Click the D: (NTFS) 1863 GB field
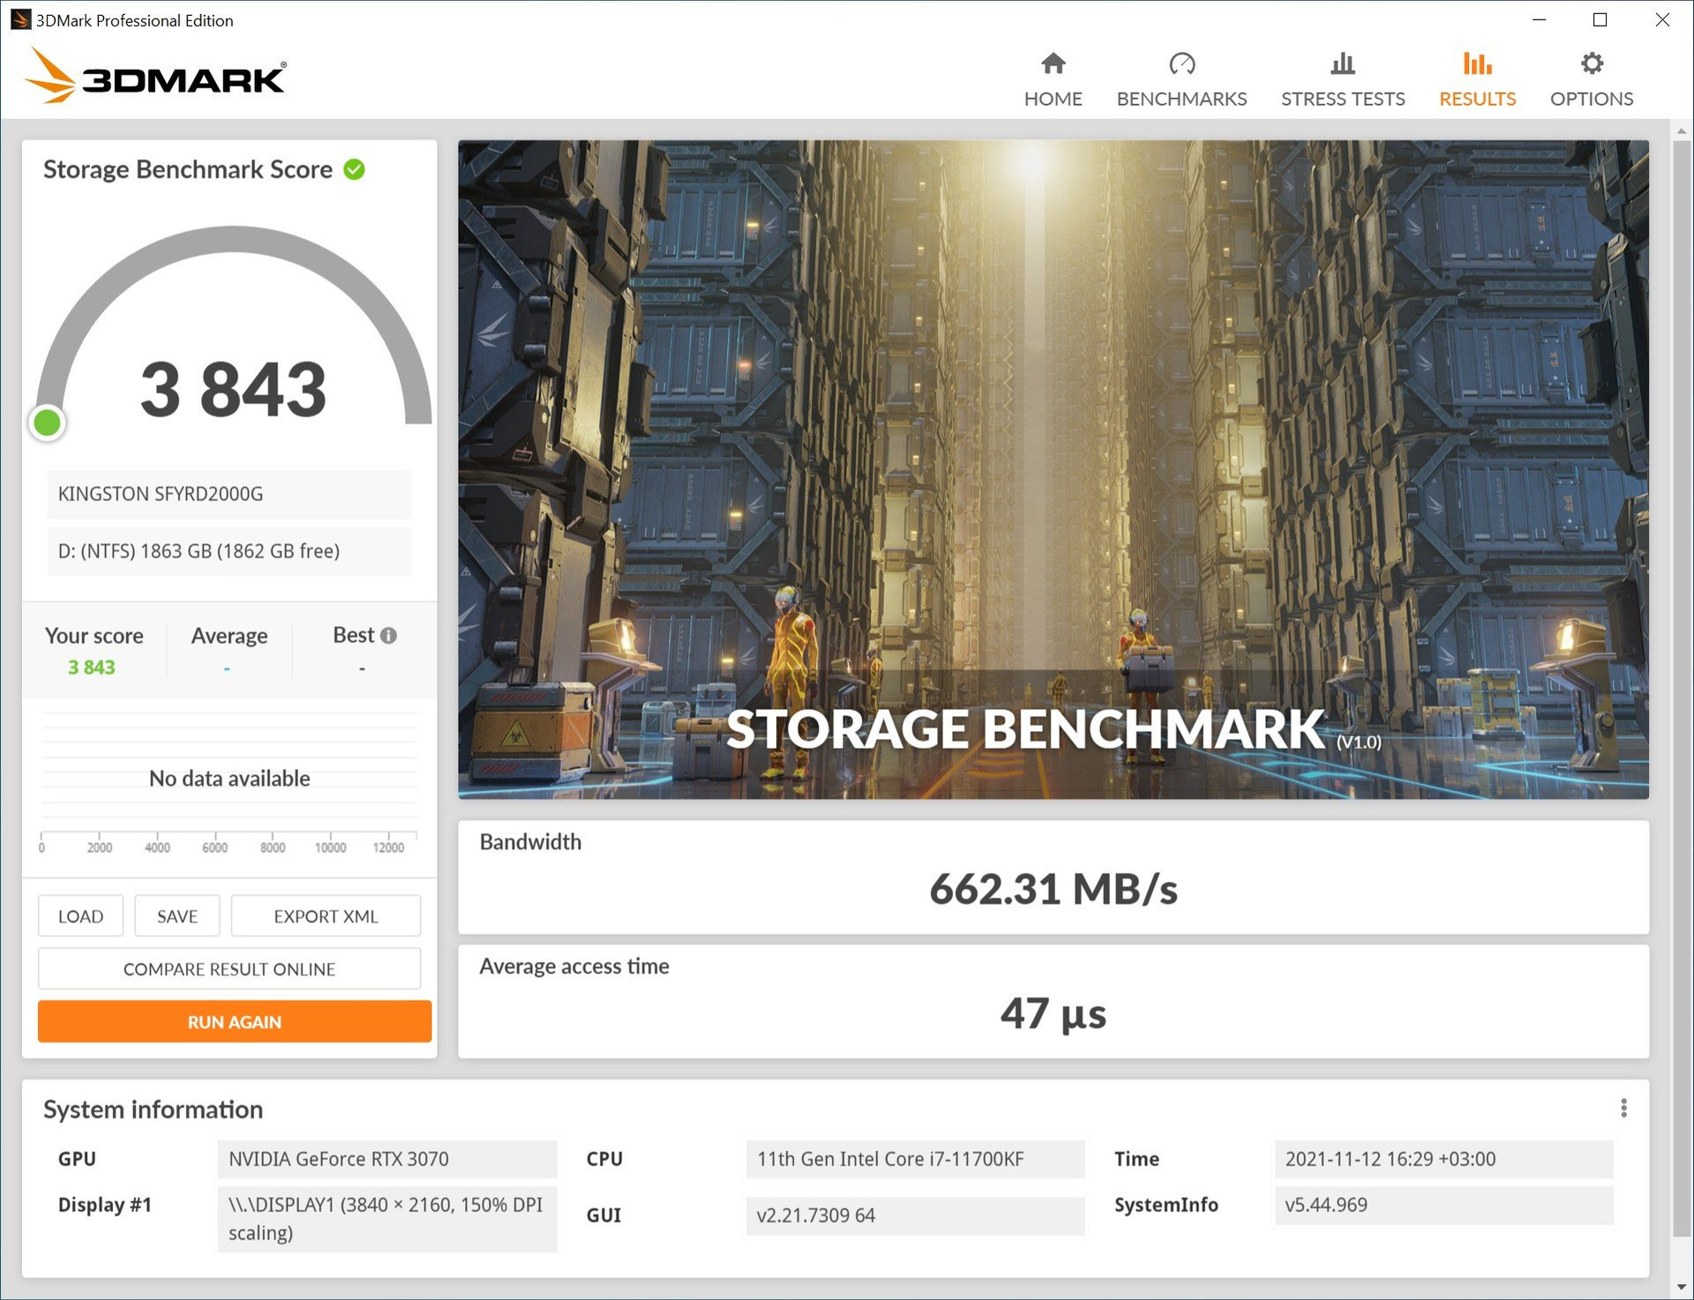The width and height of the screenshot is (1694, 1300). [x=229, y=551]
